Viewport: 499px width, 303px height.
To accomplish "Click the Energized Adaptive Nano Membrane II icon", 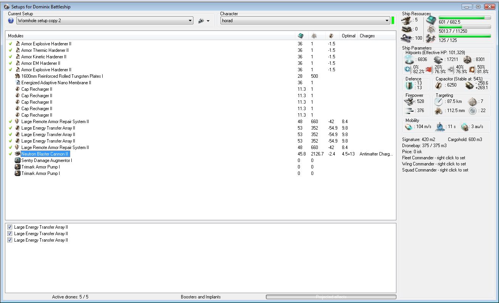I will (18, 83).
